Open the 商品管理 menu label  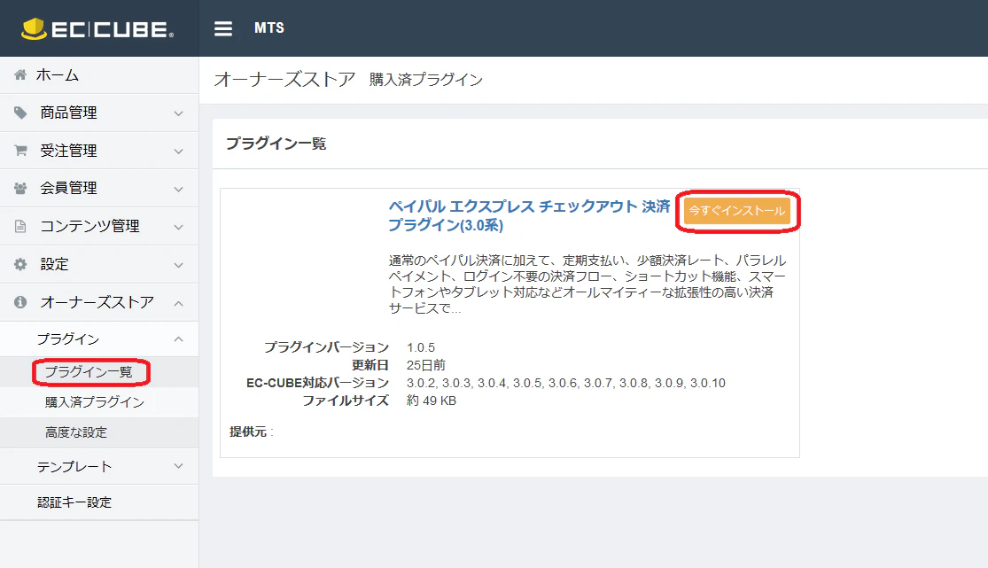click(x=69, y=113)
